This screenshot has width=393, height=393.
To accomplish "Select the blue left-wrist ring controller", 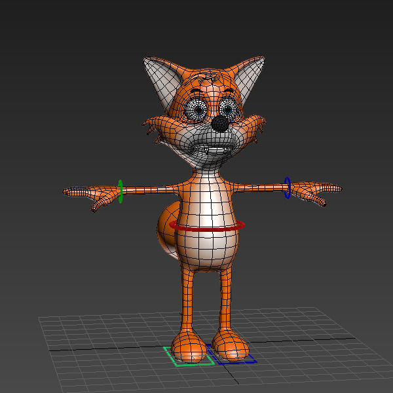I will tap(288, 188).
